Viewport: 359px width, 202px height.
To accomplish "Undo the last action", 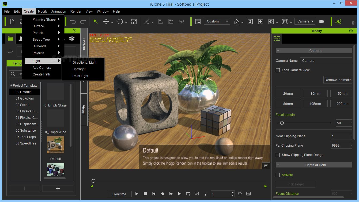I will [73, 21].
